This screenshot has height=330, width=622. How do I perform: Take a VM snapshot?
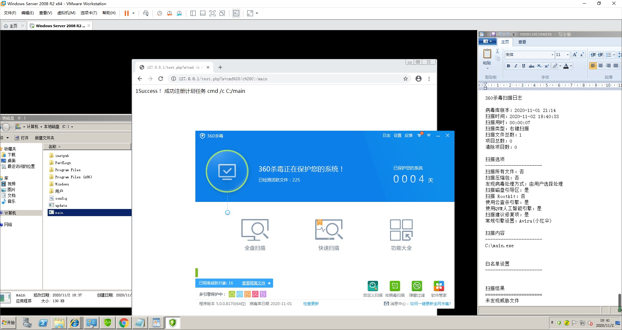click(159, 13)
